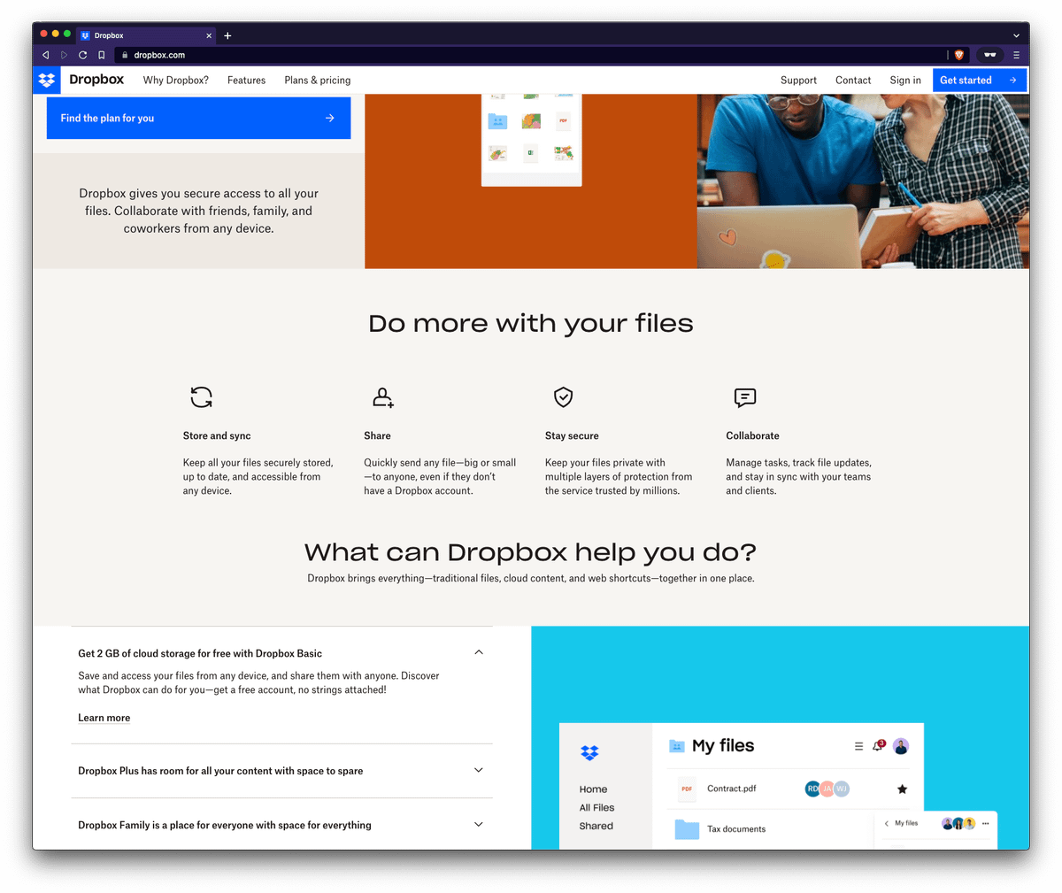Open the tab list dropdown chevron
Screen dimensions: 1062x893
(x=1016, y=35)
